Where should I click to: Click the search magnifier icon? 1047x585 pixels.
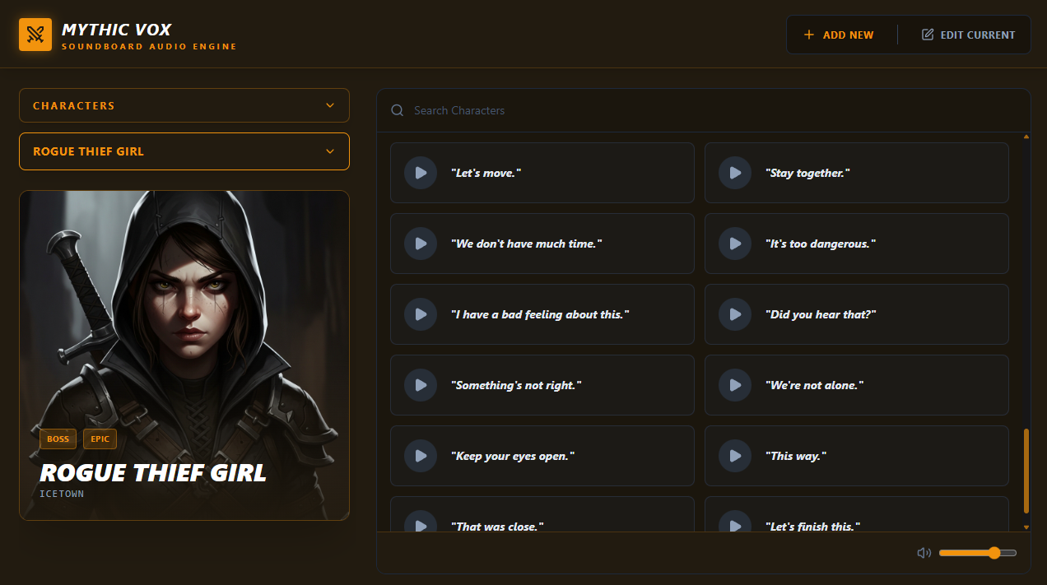(x=398, y=110)
